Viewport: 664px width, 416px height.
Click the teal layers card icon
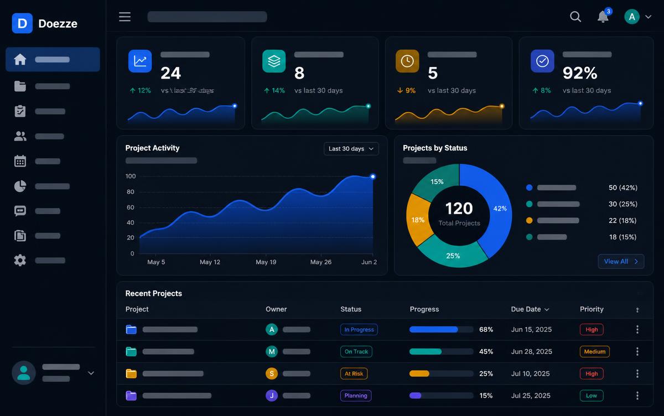click(x=274, y=61)
